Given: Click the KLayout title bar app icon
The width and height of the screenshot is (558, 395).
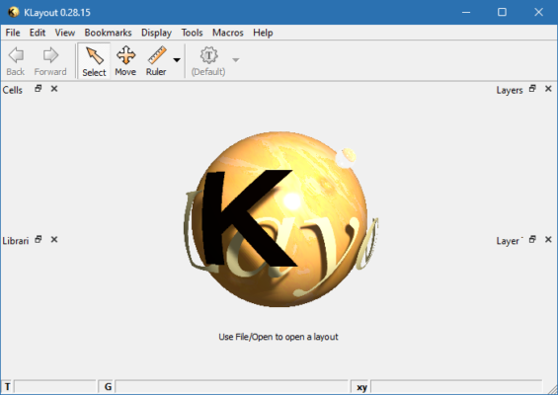Looking at the screenshot, I should tap(13, 12).
